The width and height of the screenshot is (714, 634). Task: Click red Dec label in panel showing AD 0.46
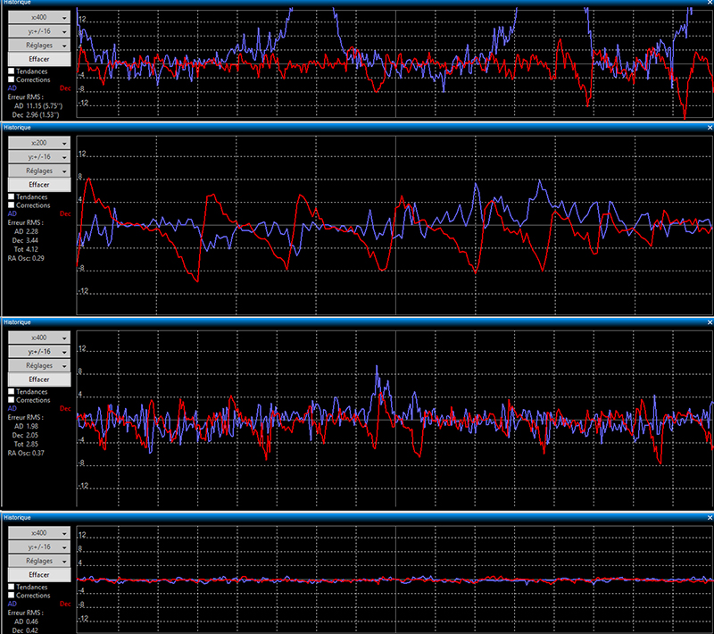point(65,604)
